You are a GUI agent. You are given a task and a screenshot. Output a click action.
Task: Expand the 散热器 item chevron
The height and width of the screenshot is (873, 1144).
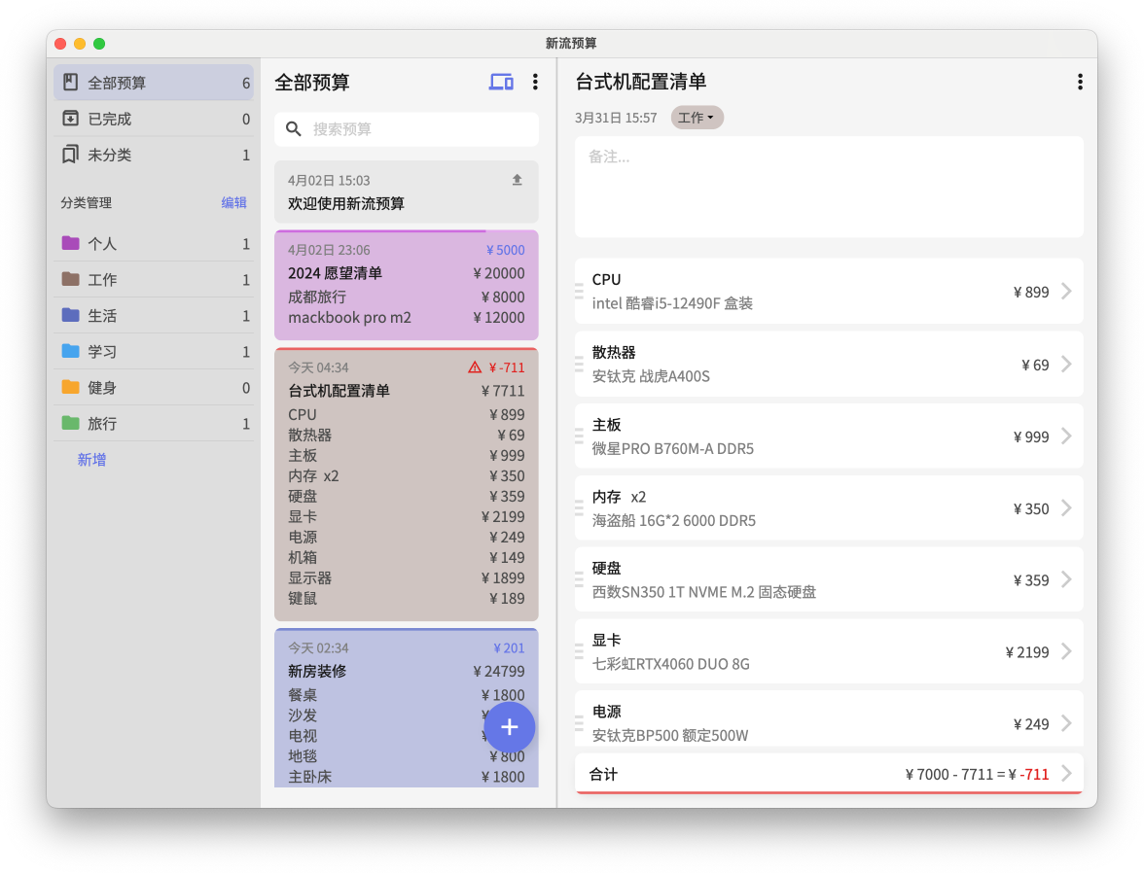(x=1066, y=364)
